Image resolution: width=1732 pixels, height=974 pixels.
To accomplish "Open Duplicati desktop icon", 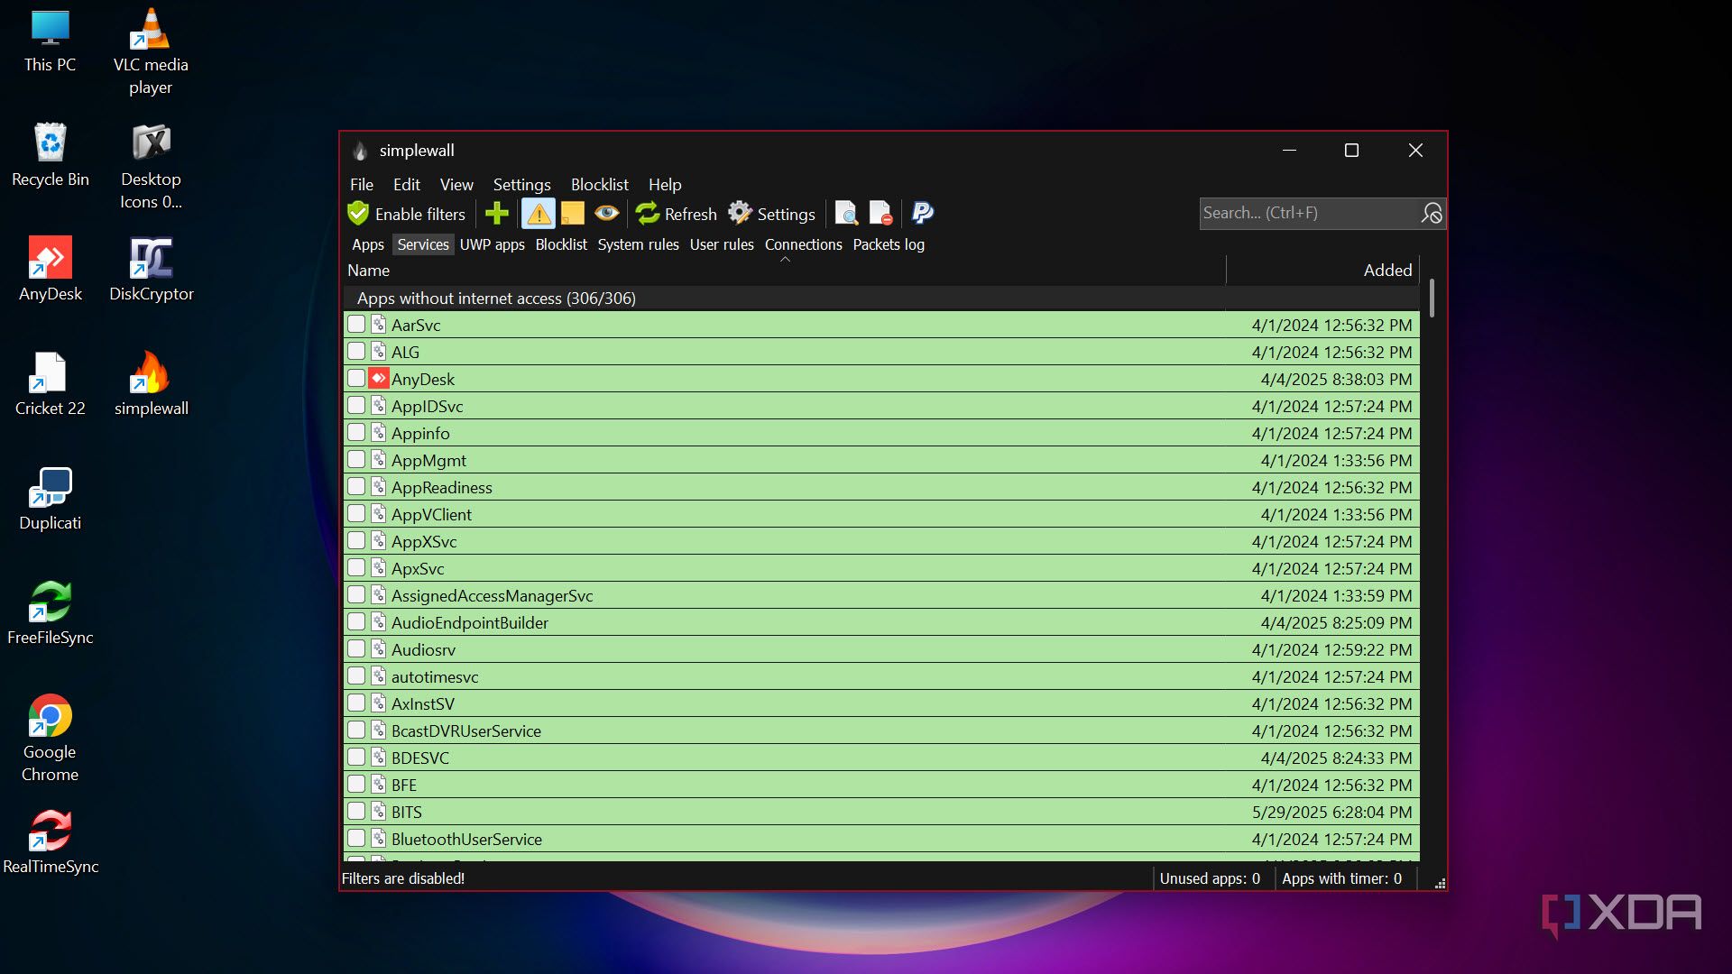I will pyautogui.click(x=51, y=498).
